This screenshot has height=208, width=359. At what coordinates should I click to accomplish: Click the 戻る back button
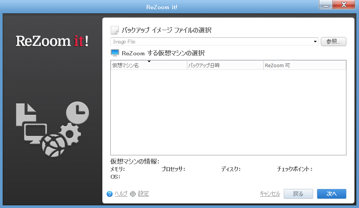(298, 194)
